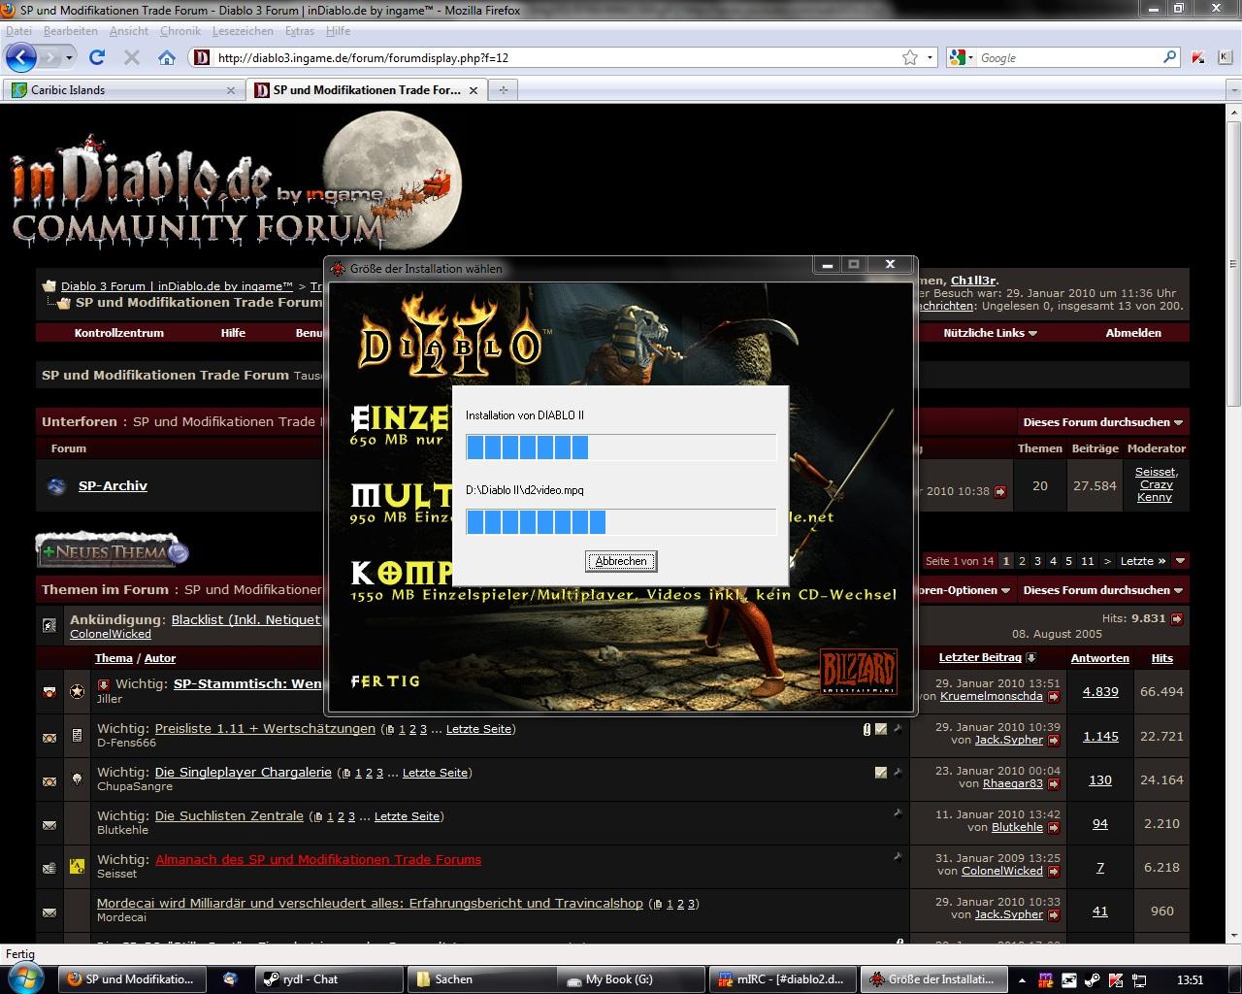Open the Foren-Optionen dropdown

(963, 590)
